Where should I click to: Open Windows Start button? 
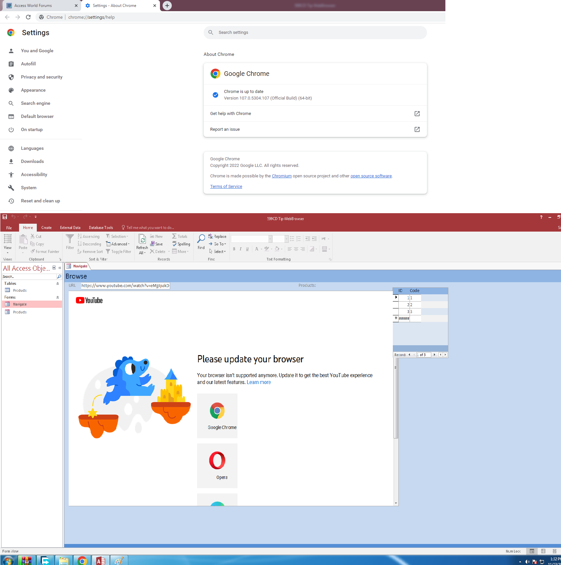8,560
